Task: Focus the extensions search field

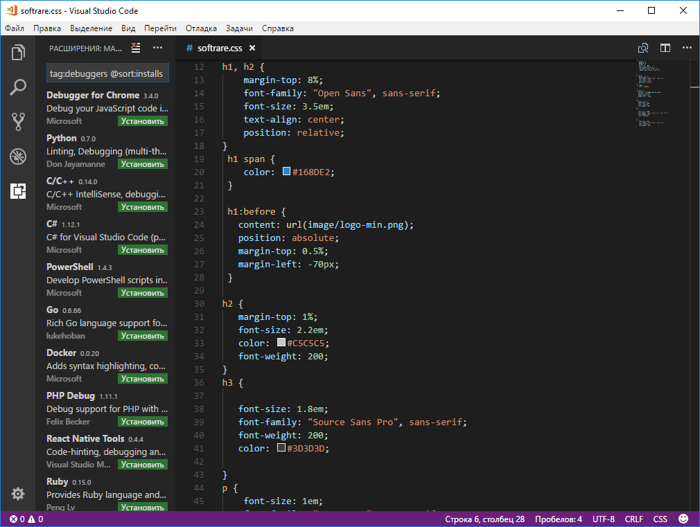Action: [107, 73]
